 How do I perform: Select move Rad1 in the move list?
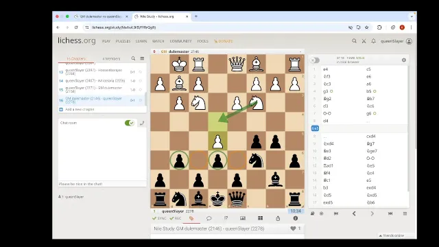(328, 165)
